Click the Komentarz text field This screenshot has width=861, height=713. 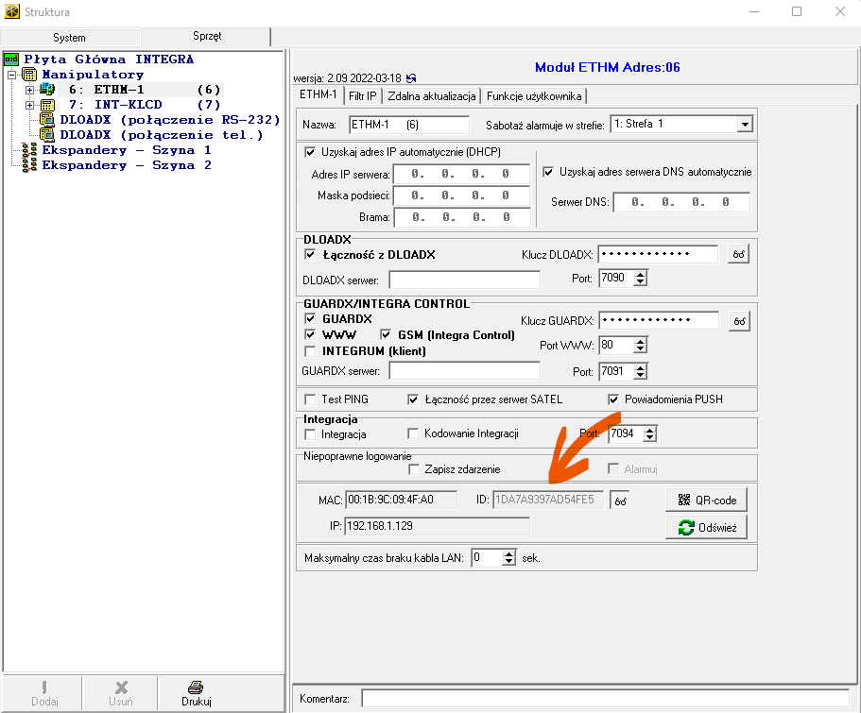pos(604,699)
